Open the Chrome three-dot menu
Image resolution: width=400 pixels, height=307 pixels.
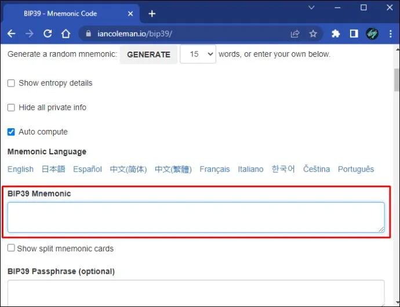click(391, 34)
